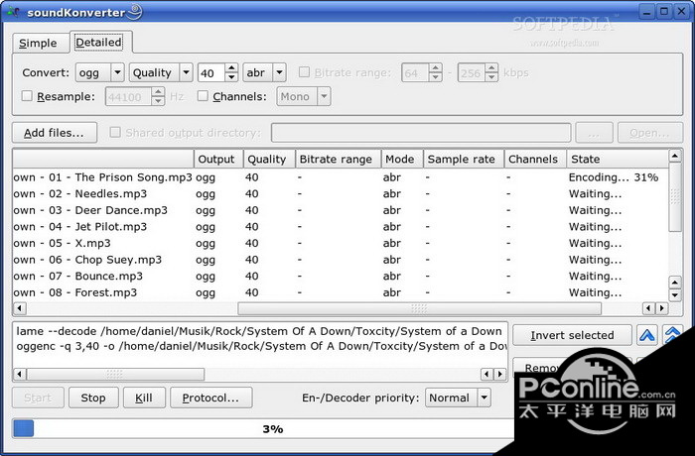The image size is (695, 456).
Task: Select row 02 - Needles.mp3
Action: [x=341, y=194]
